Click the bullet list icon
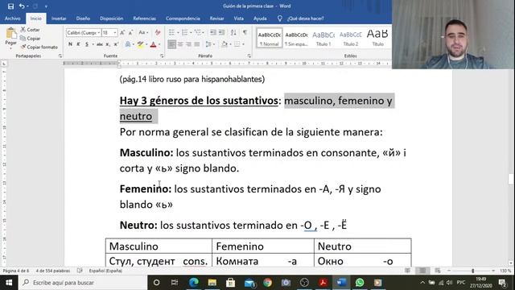This screenshot has height=290, width=515. (171, 32)
